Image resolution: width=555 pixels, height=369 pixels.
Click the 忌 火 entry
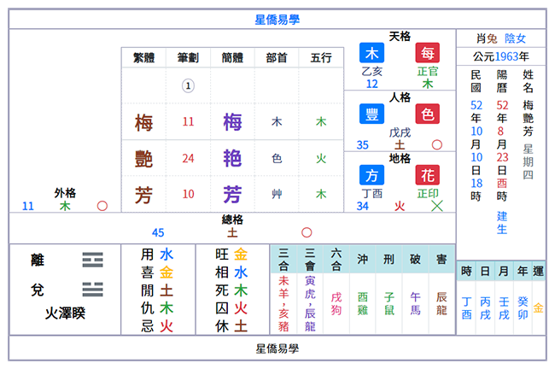click(x=157, y=326)
